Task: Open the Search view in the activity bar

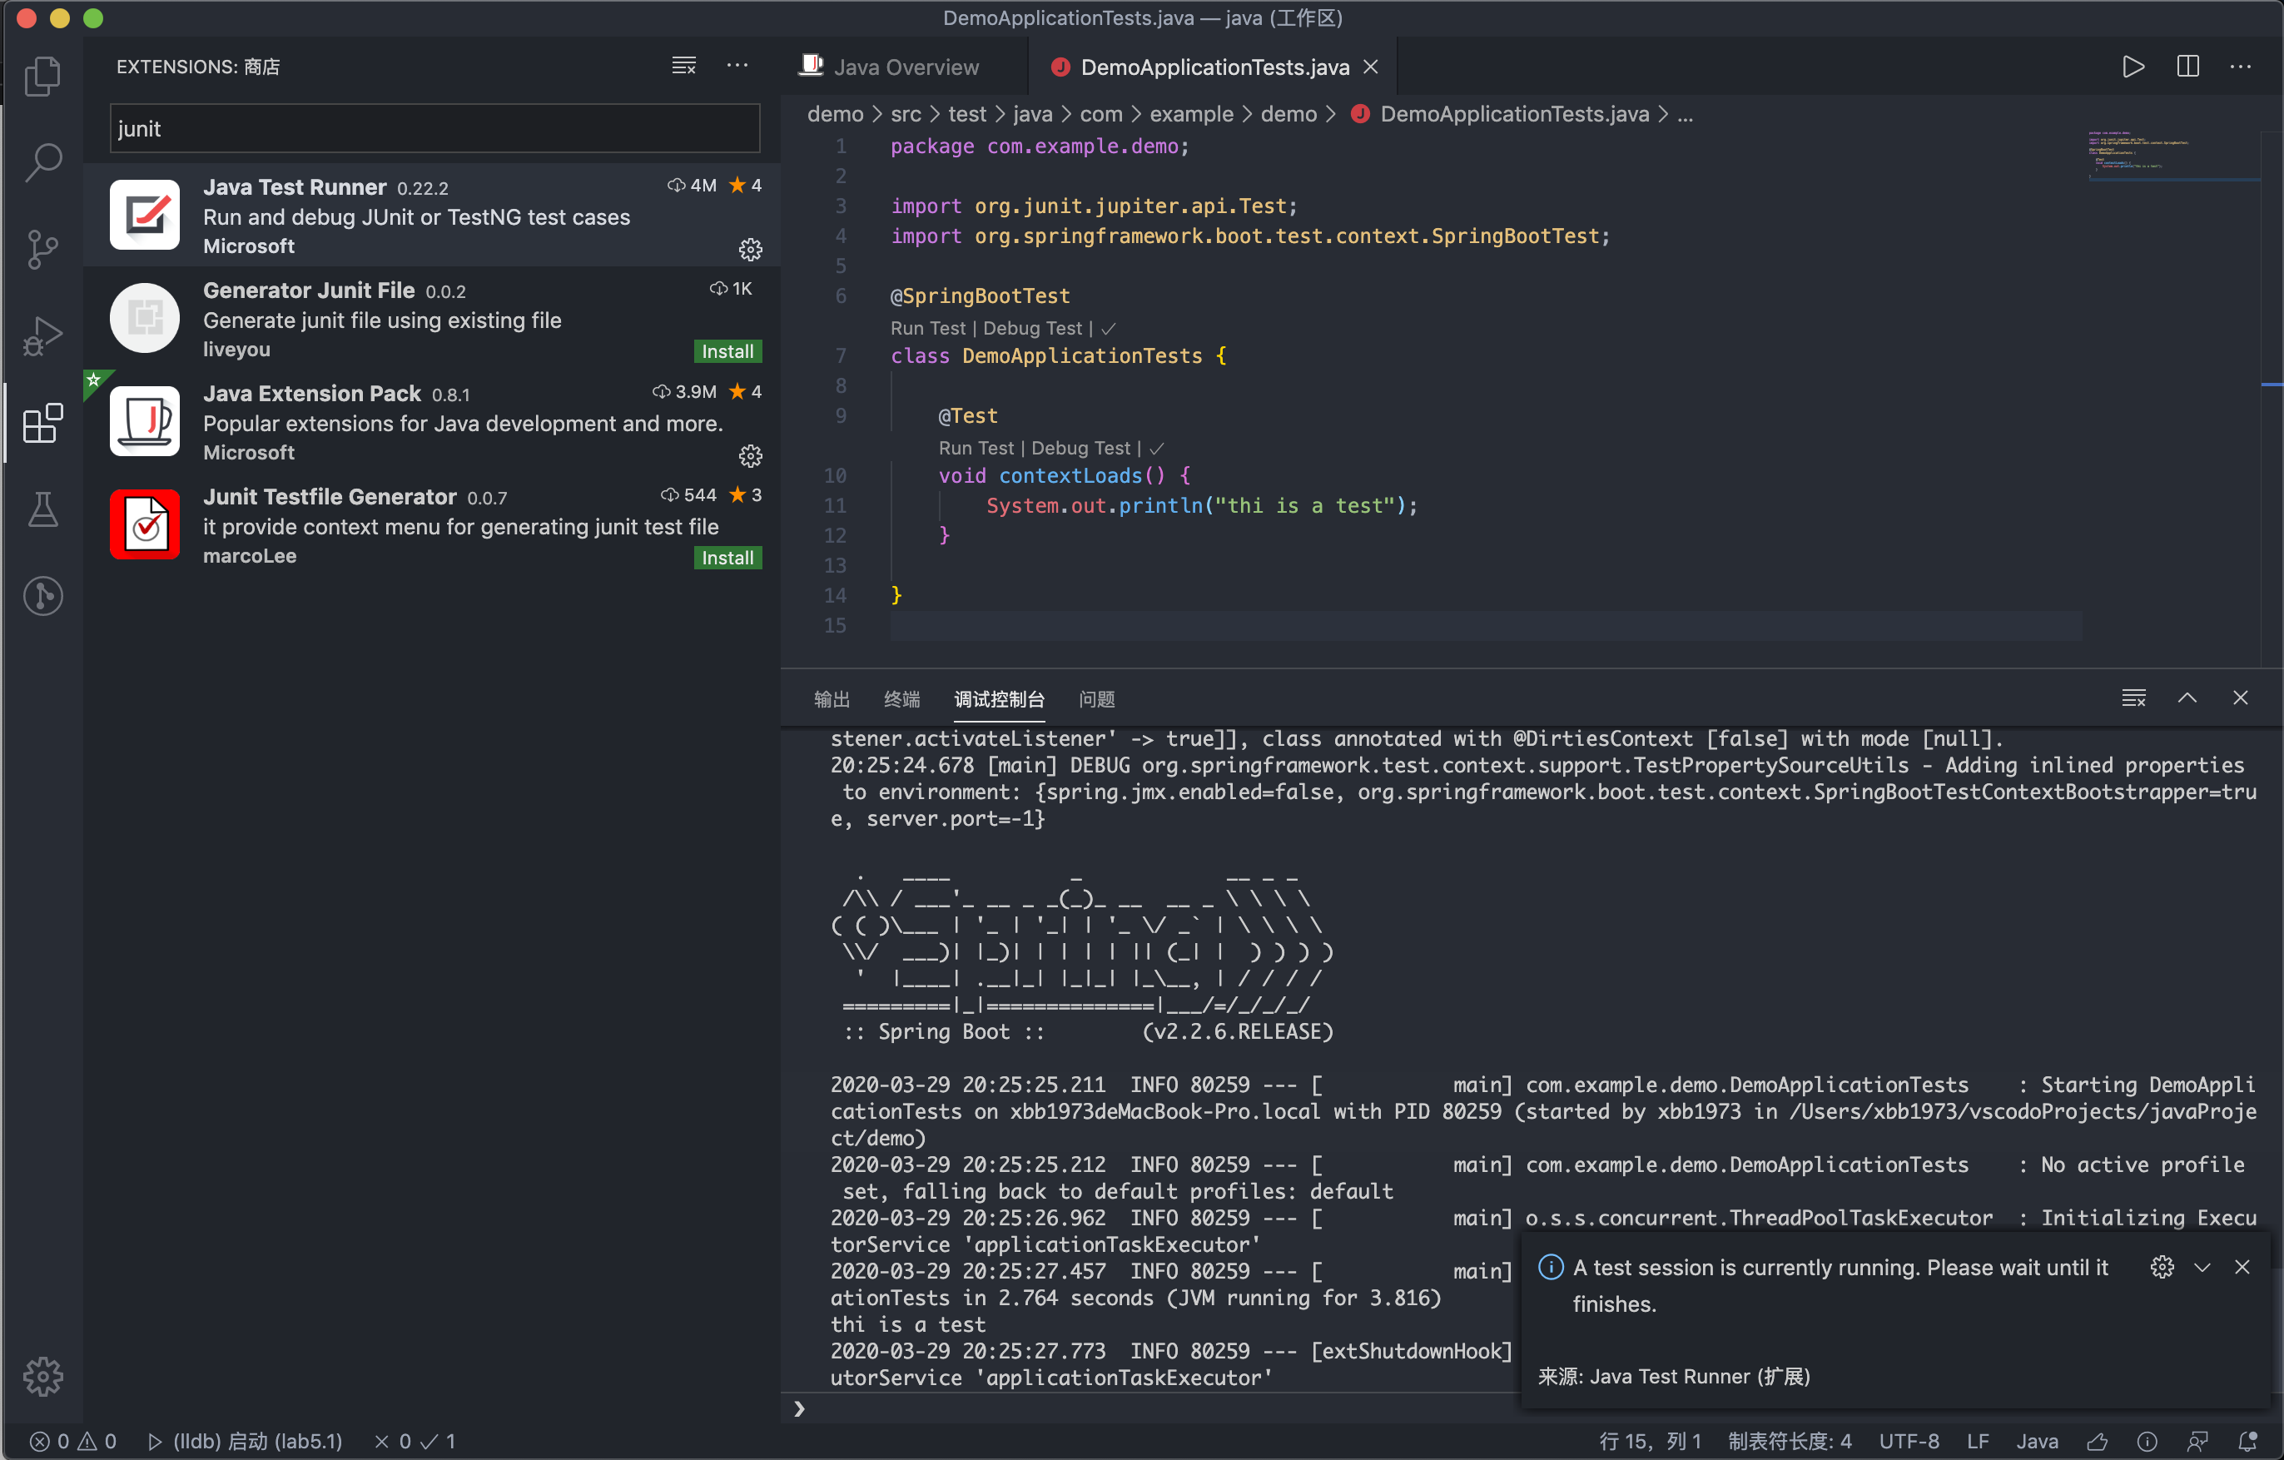Action: 42,162
